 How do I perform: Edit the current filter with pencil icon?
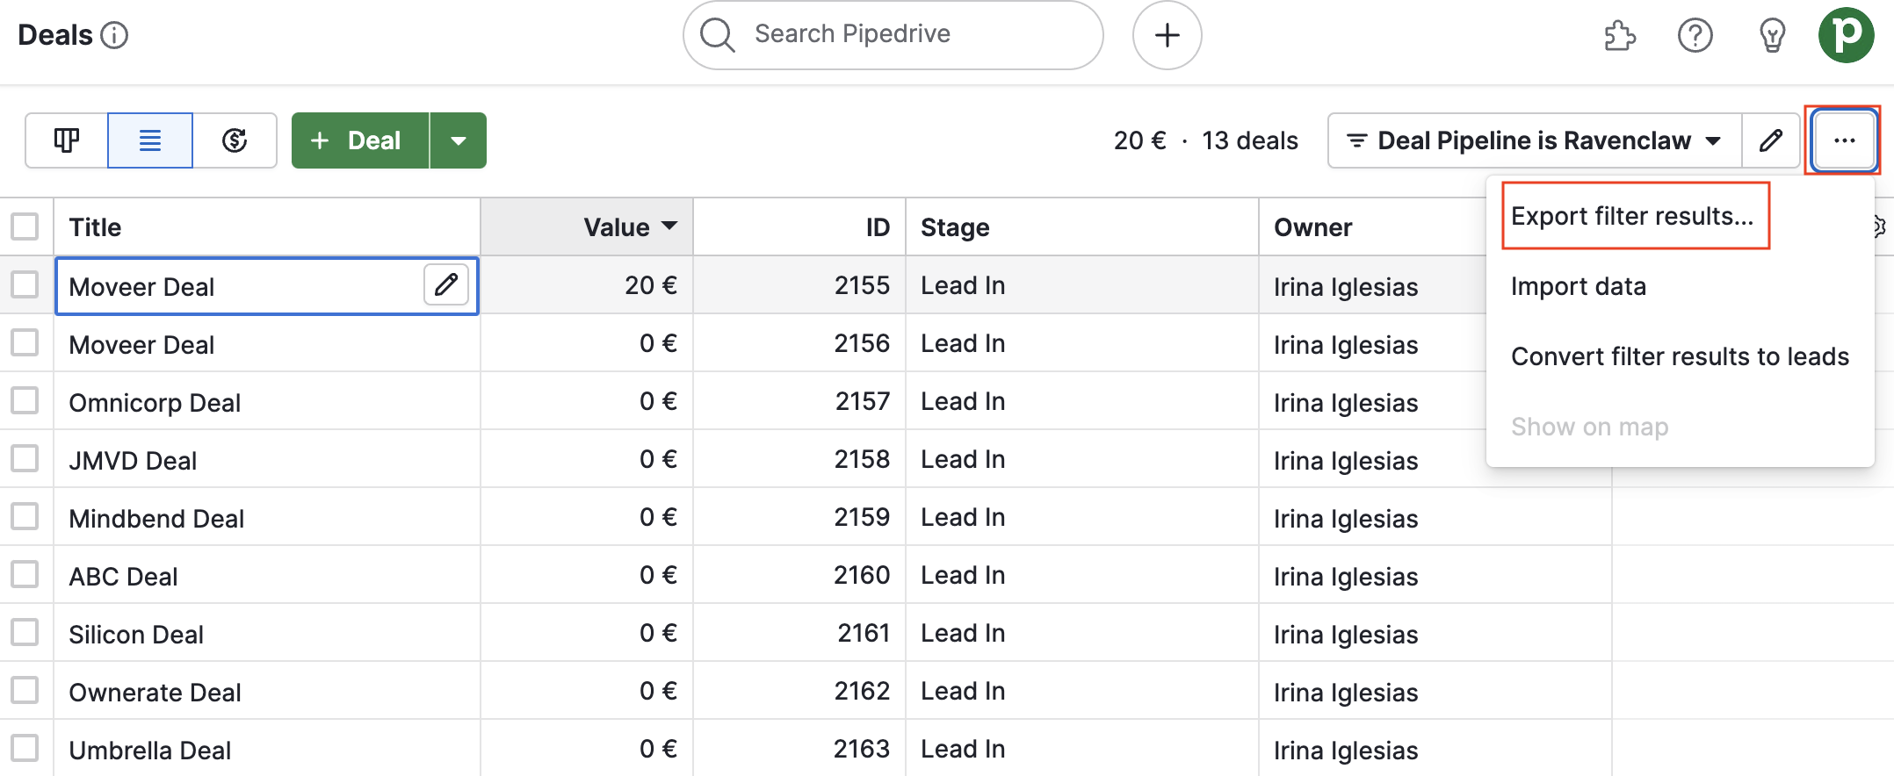[x=1771, y=140]
